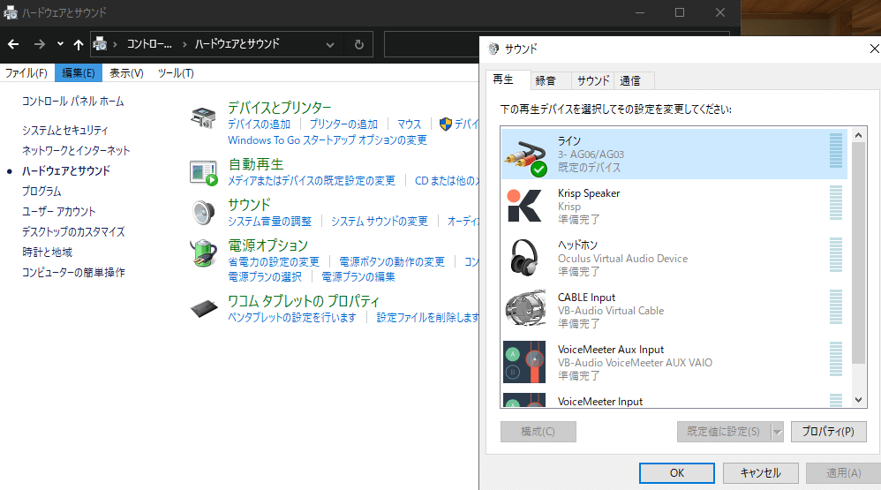This screenshot has width=881, height=490.
Task: Click システム音量の調整 link
Action: [270, 222]
